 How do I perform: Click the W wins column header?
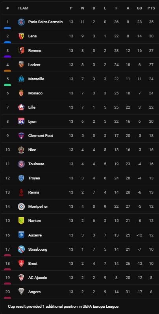pos(83,8)
